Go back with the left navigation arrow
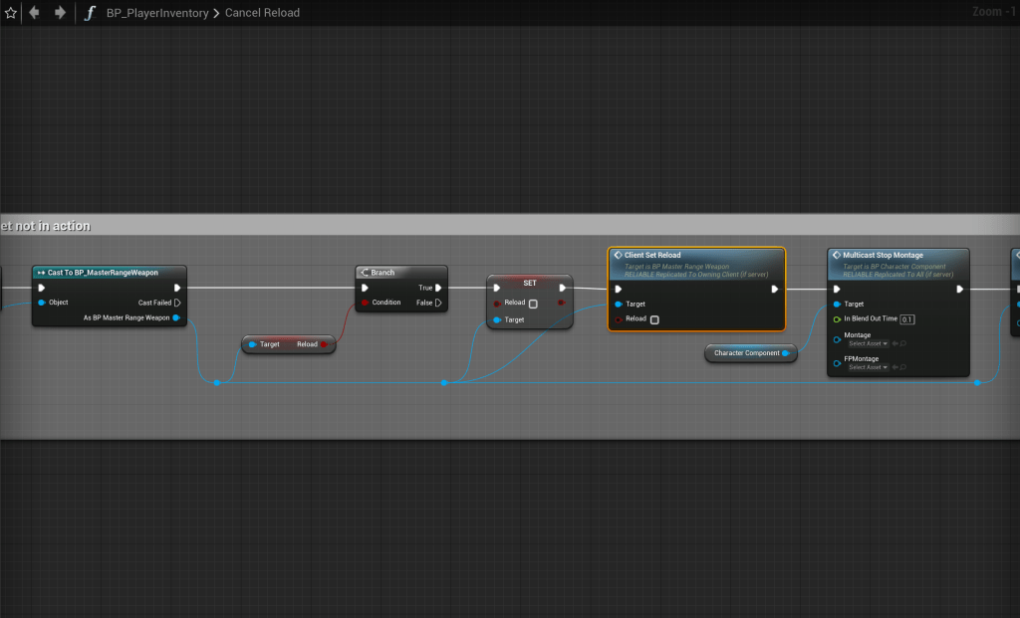Screen dimensions: 1020x618 click(x=36, y=13)
